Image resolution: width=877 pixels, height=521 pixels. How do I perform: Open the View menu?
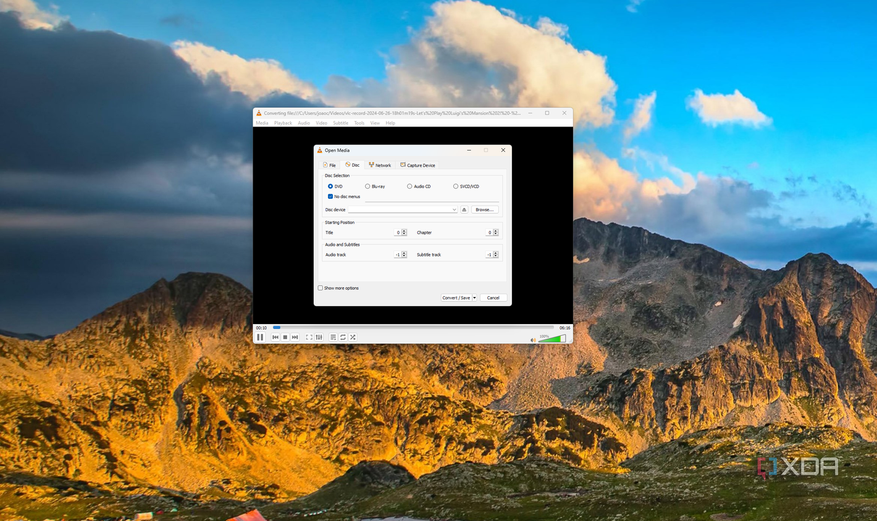(x=375, y=123)
